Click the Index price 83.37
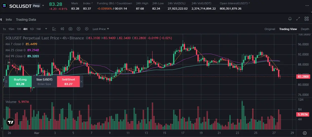 87,9
